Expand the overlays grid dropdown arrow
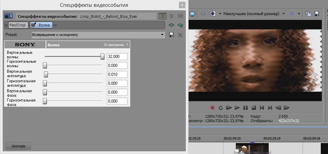Screen dimensions: 328x154 [x=299, y=14]
